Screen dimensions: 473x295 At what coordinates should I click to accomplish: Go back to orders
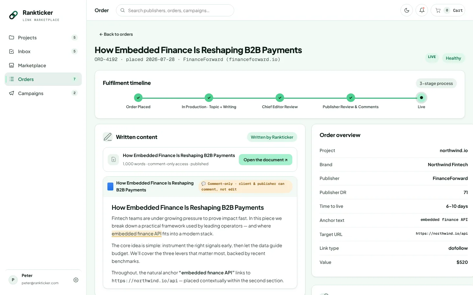tap(116, 34)
